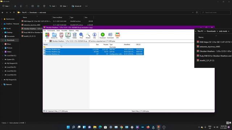
Task: Open the Tools menu in WinRAR
Action: 58,30
